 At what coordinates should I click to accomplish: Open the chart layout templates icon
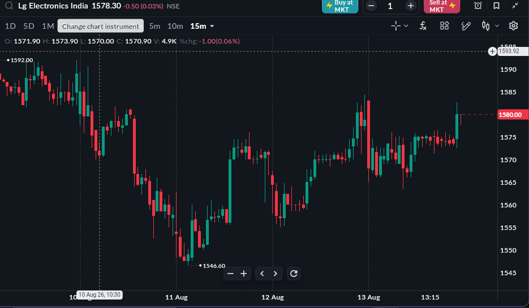pyautogui.click(x=444, y=25)
